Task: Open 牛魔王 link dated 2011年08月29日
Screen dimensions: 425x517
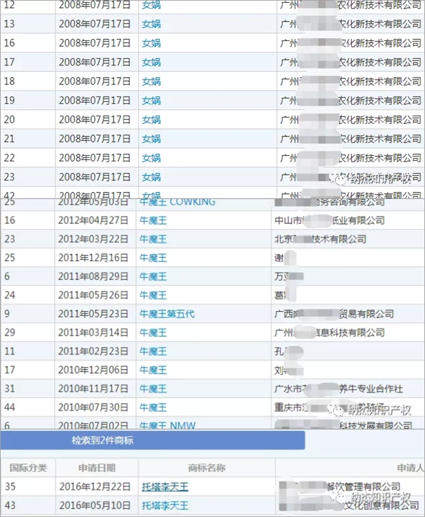Action: coord(153,277)
